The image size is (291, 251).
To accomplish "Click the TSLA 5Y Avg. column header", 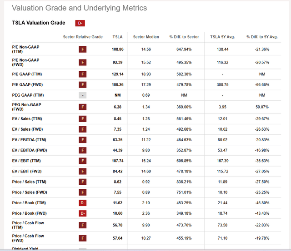I will click(222, 37).
